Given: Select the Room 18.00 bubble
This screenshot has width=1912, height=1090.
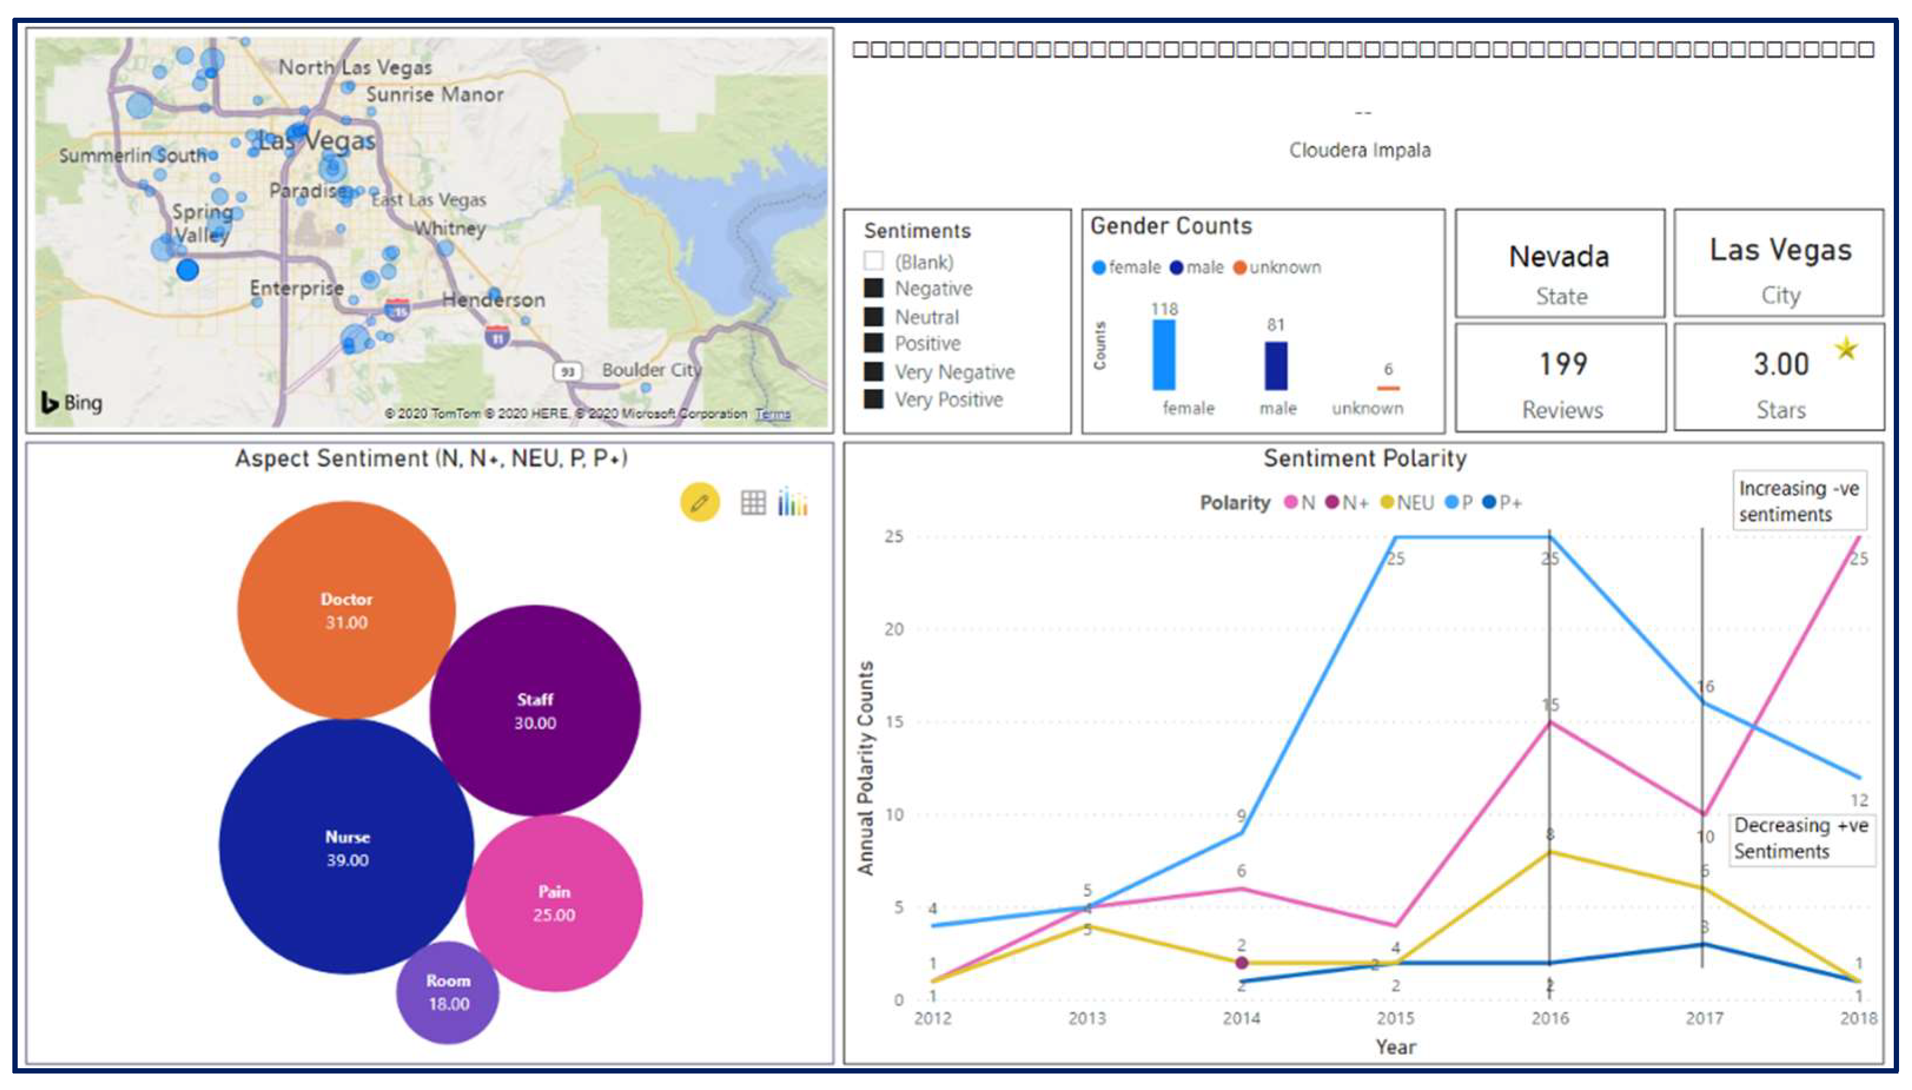Looking at the screenshot, I should pos(448,993).
